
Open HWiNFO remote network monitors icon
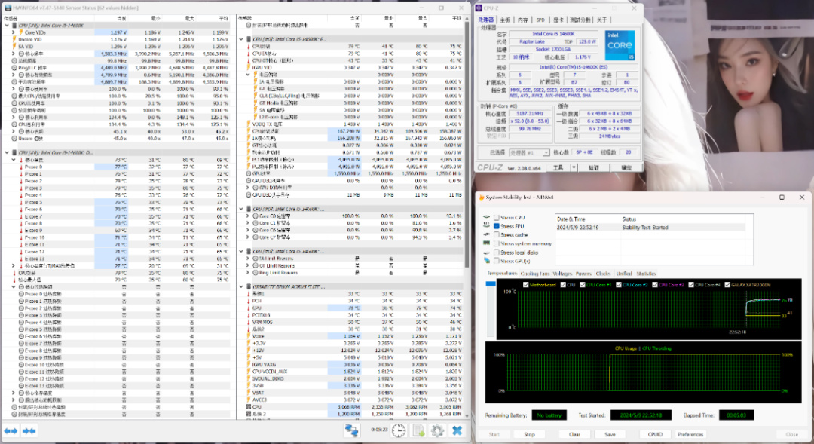coord(352,430)
